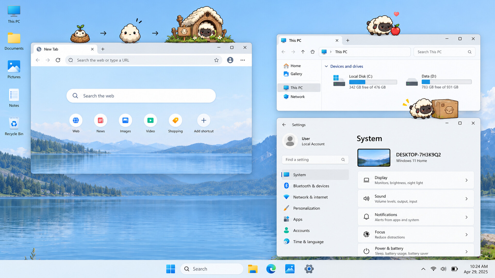Open Network & internet settings
This screenshot has width=495, height=278.
(315, 197)
